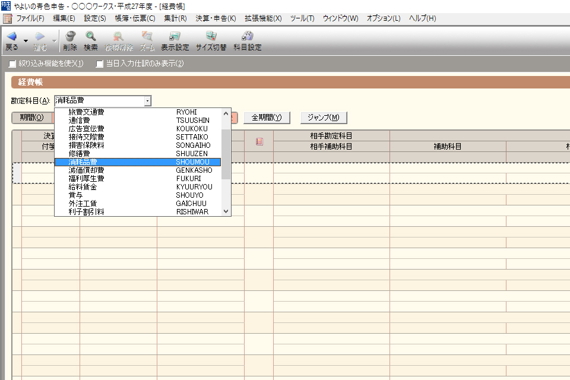The height and width of the screenshot is (380, 570).
Task: Open the ツール(T) menu
Action: 302,18
